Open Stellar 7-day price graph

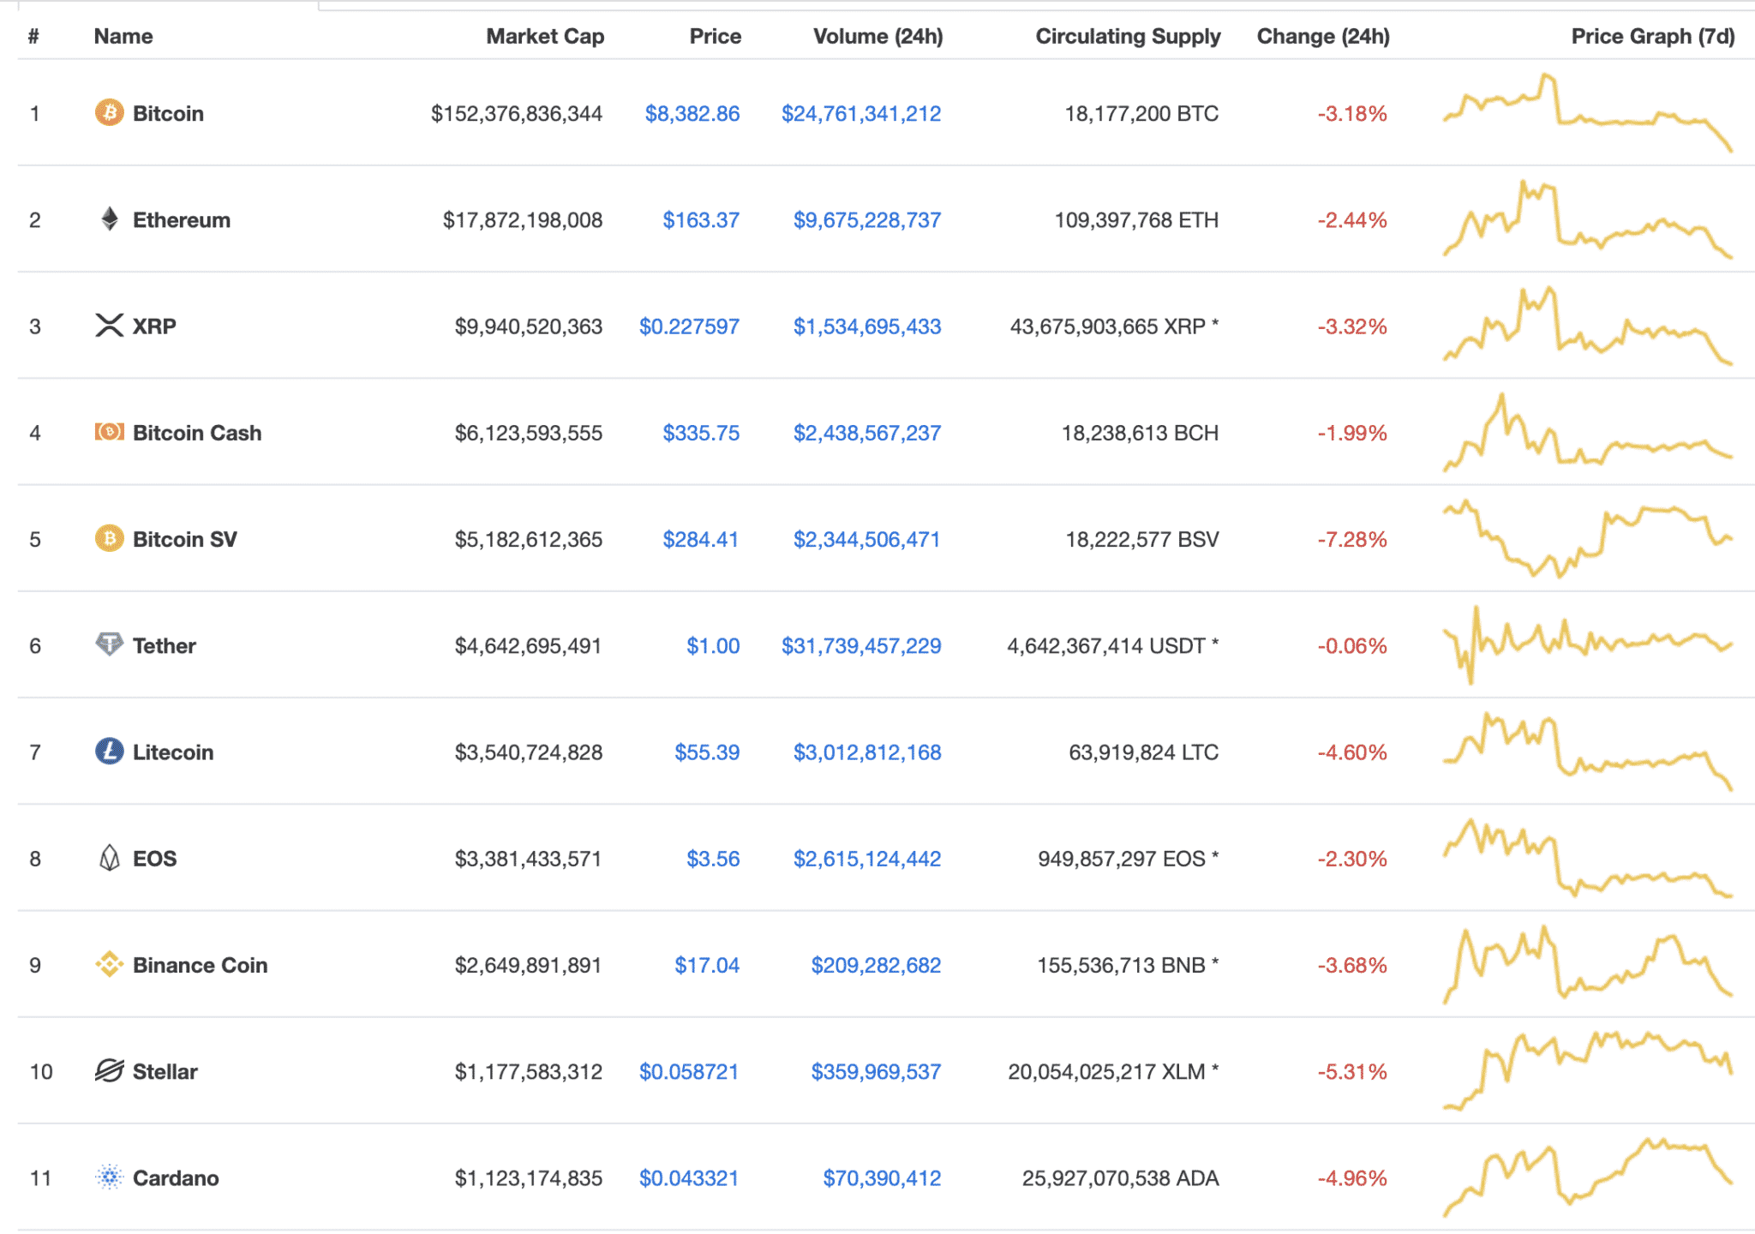(x=1588, y=1070)
